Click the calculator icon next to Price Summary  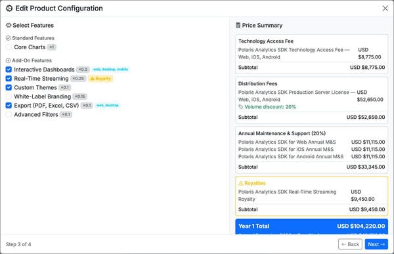pos(238,26)
